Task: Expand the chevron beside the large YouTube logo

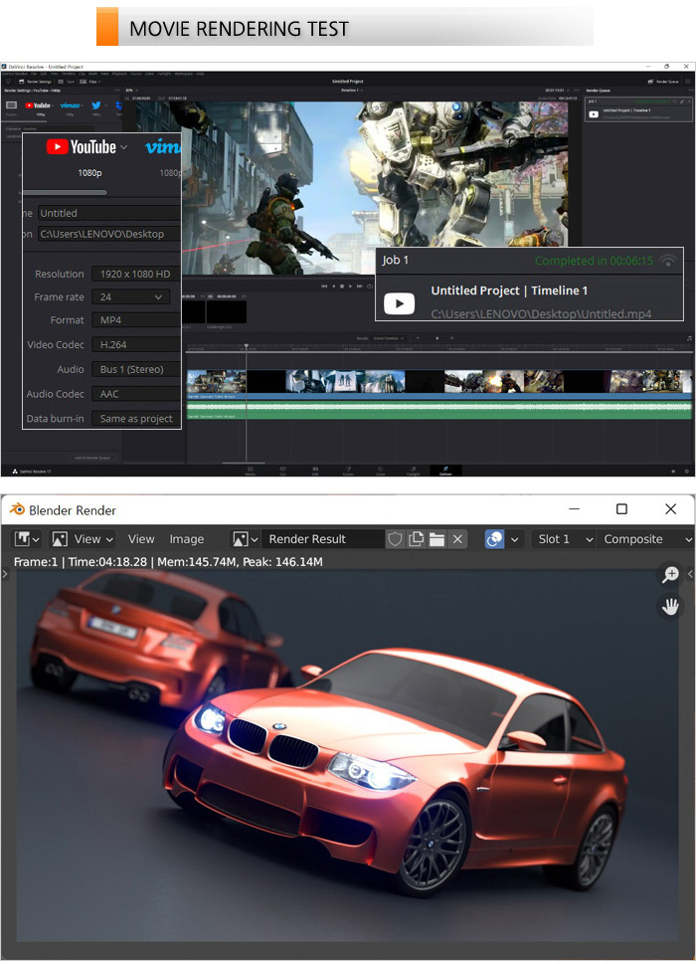Action: pyautogui.click(x=123, y=147)
